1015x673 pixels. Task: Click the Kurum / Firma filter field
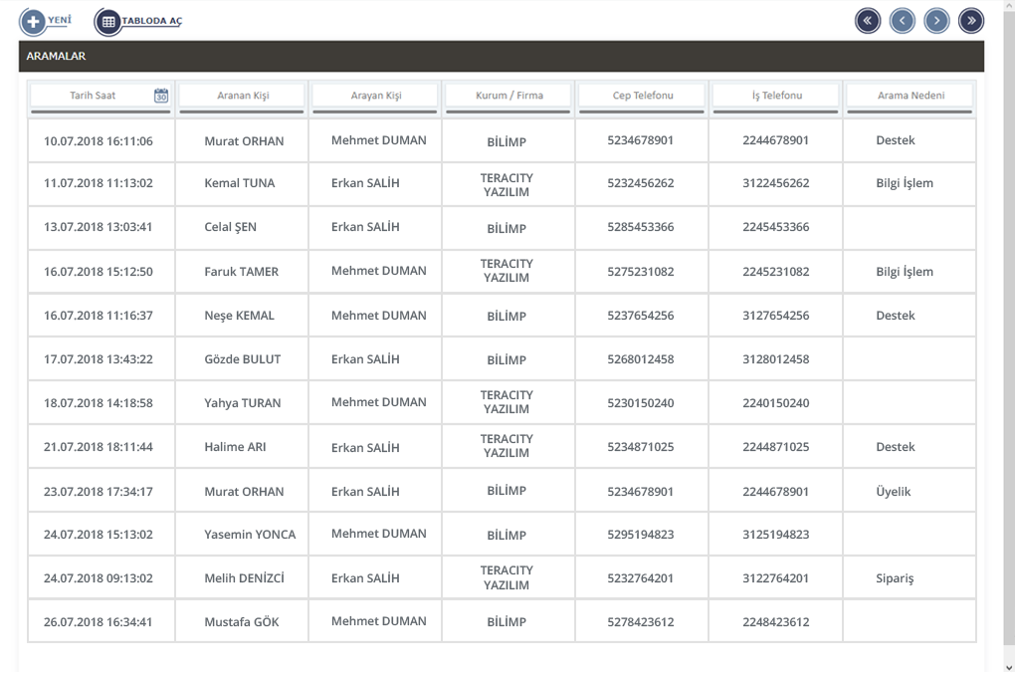click(x=508, y=96)
